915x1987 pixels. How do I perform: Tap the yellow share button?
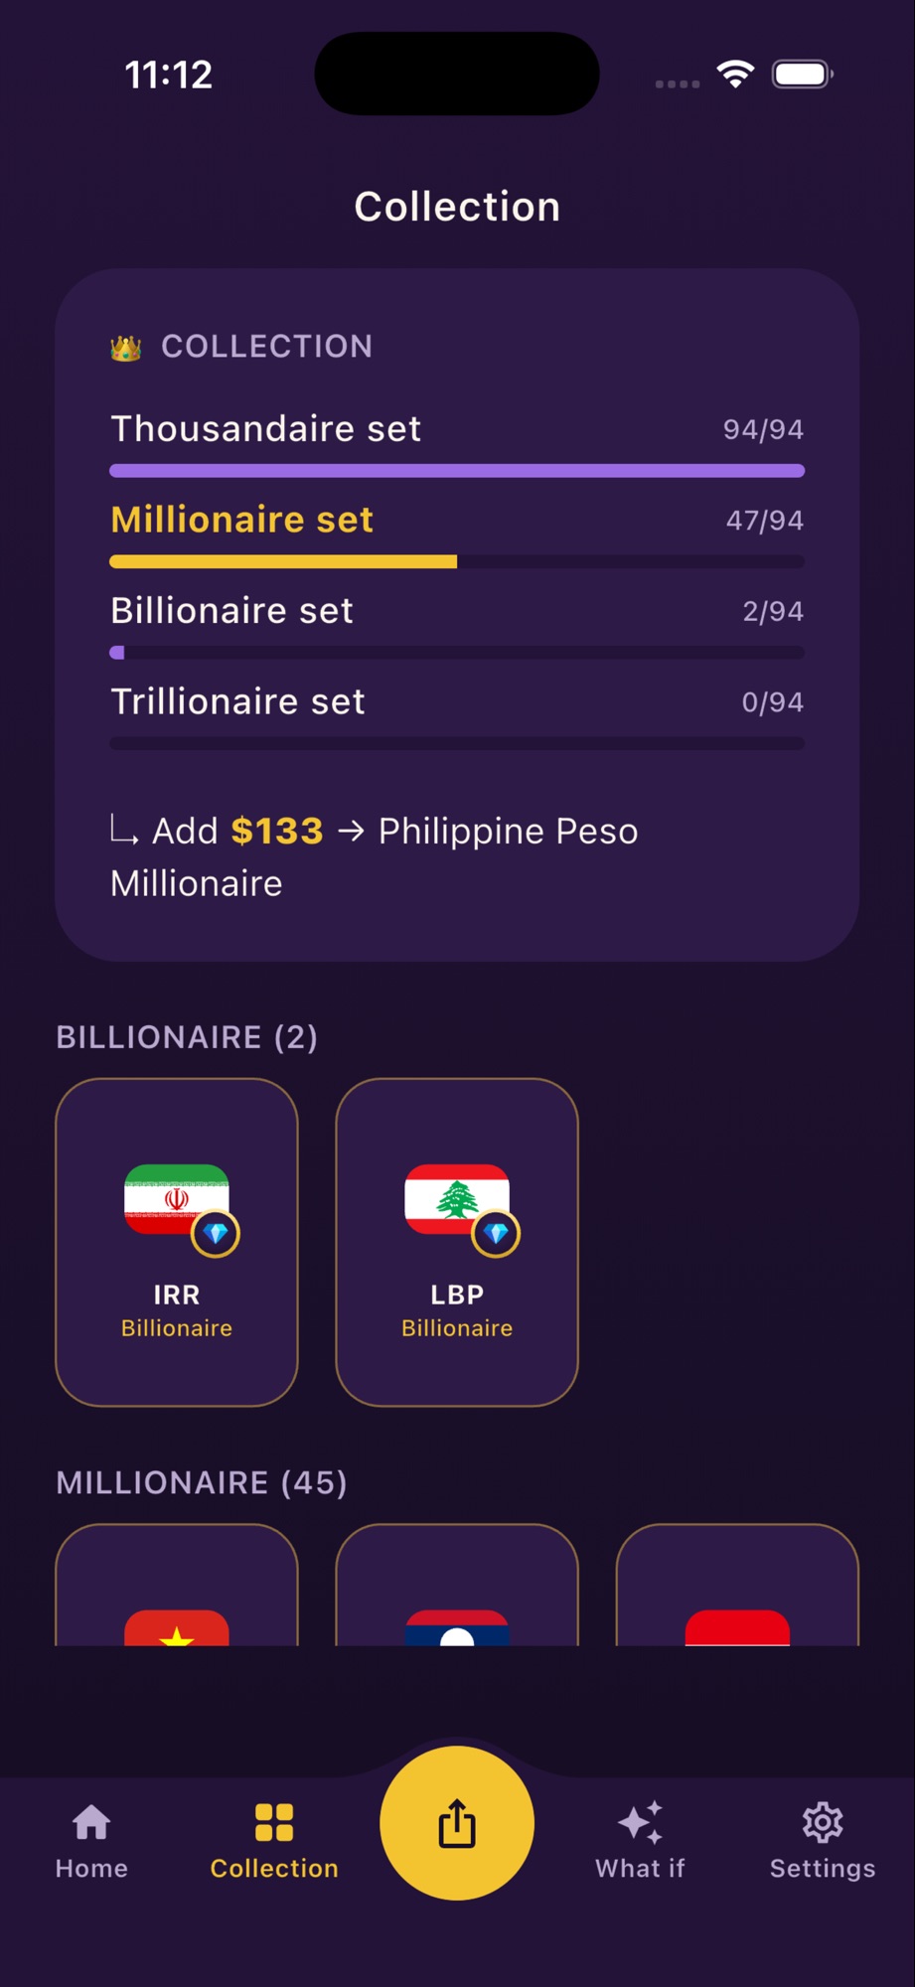(x=457, y=1822)
